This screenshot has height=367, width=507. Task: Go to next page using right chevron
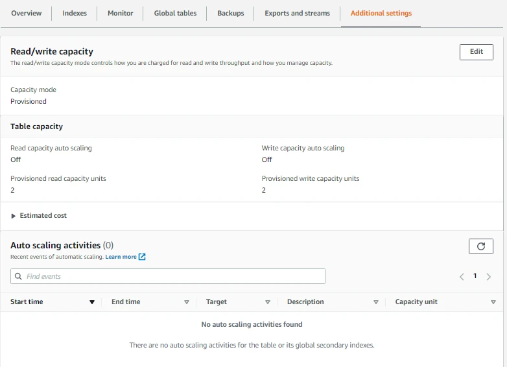[488, 277]
